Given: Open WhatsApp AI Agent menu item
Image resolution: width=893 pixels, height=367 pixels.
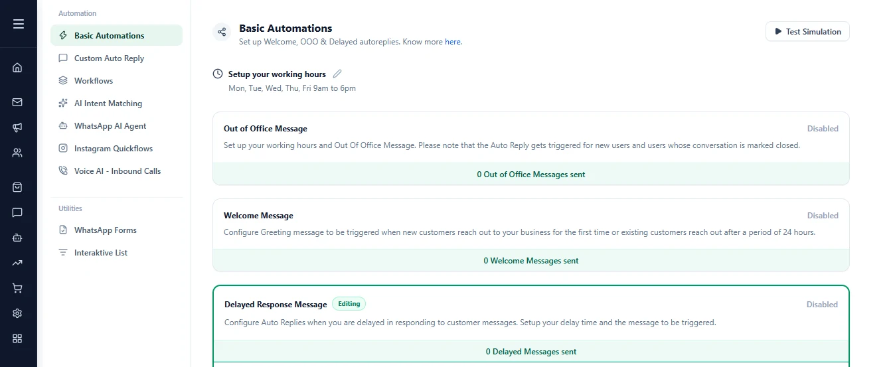Looking at the screenshot, I should 116,126.
